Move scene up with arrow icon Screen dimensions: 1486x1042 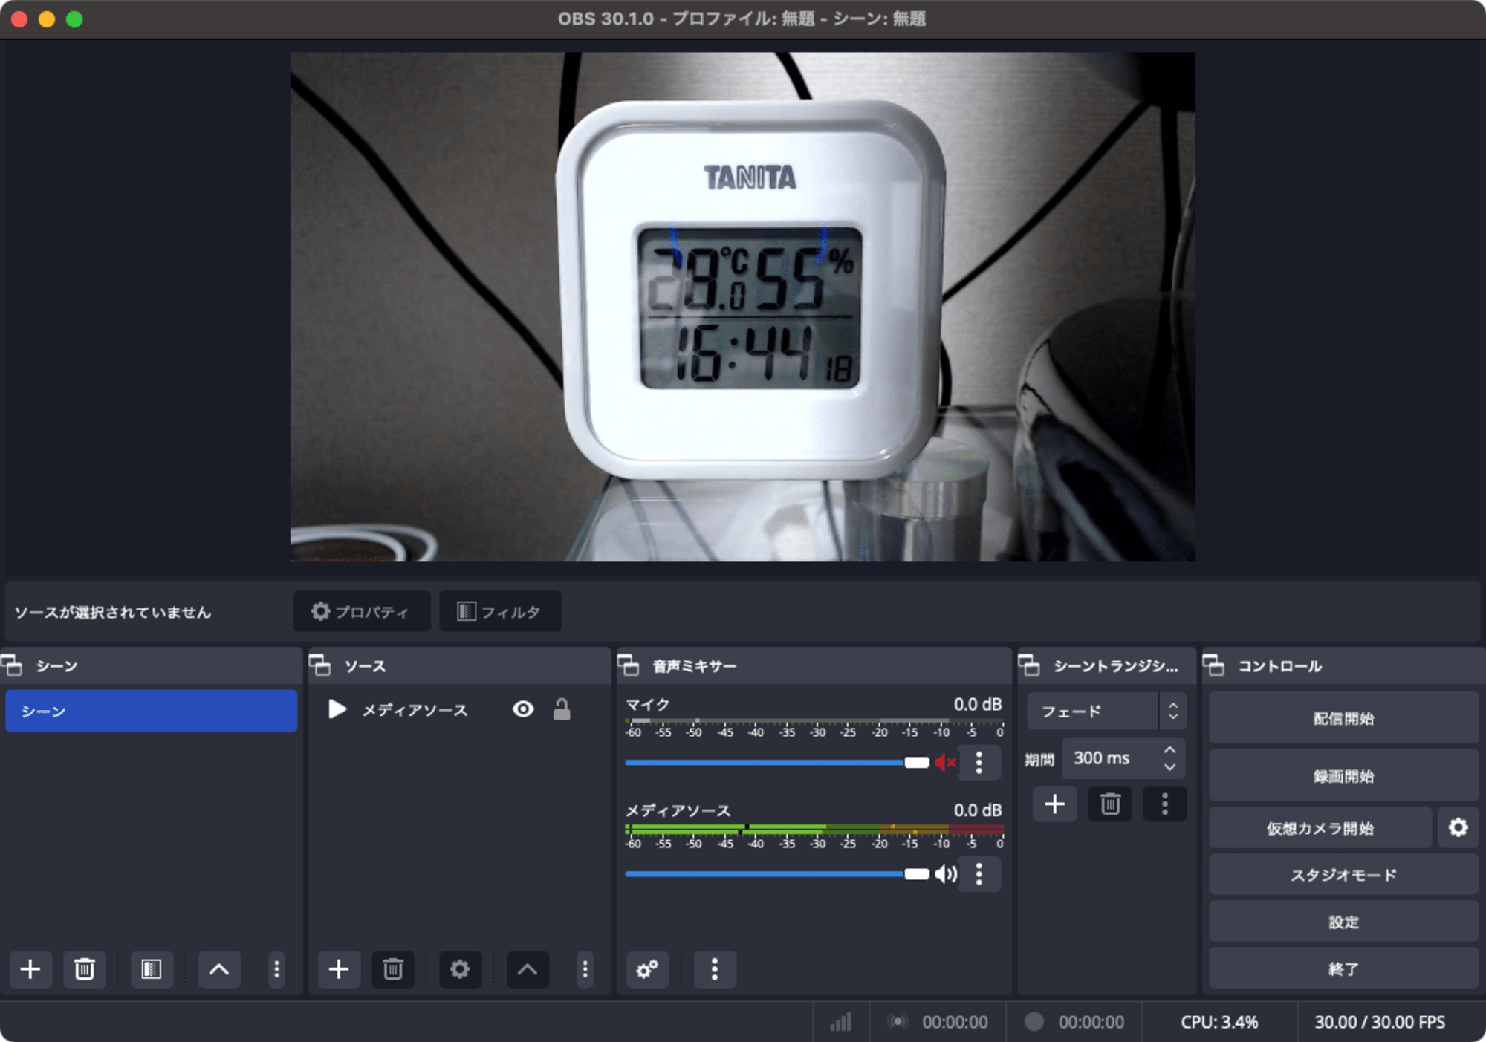tap(219, 969)
